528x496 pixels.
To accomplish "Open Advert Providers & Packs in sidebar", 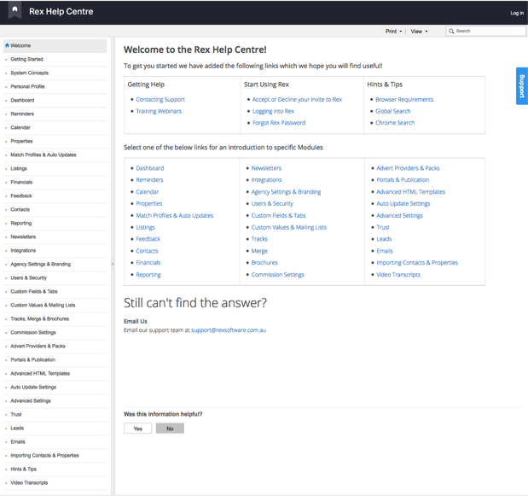I will tap(38, 346).
